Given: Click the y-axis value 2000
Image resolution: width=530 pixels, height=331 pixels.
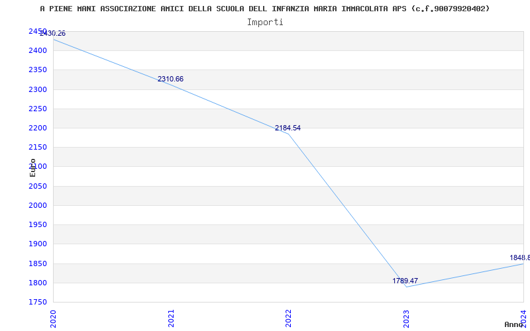Looking at the screenshot, I should (38, 205).
